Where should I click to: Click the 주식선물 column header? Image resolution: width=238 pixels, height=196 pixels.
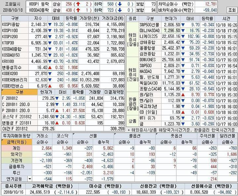point(207,136)
